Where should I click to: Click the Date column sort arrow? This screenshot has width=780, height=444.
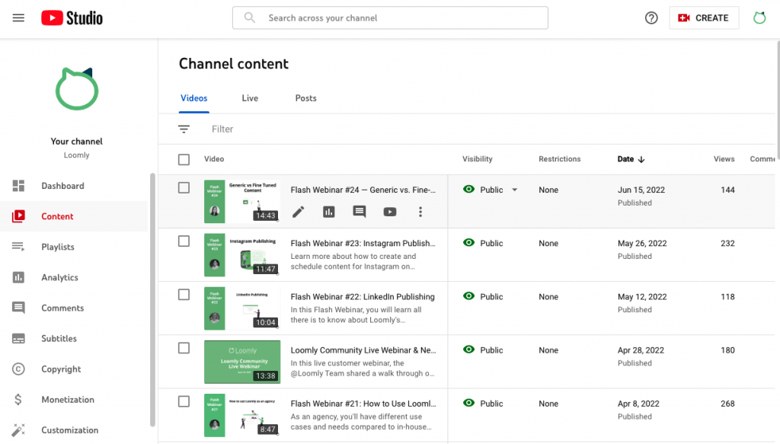coord(643,158)
